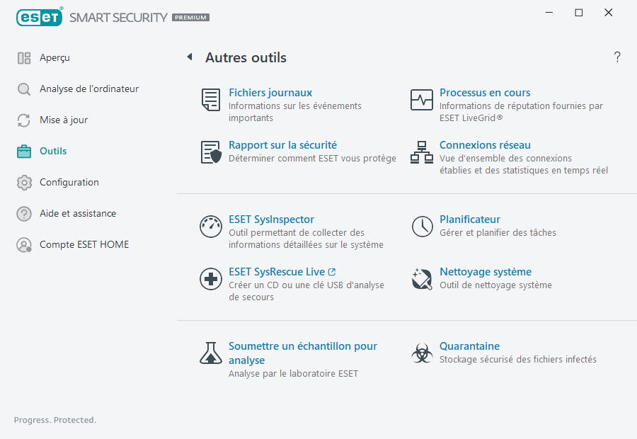Select the Nettoyage système brush icon
Image resolution: width=637 pixels, height=439 pixels.
point(421,279)
